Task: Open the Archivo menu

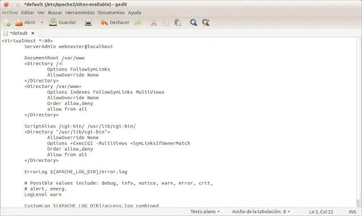Action: tap(10, 12)
